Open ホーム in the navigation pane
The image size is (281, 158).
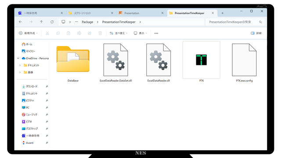(27, 44)
